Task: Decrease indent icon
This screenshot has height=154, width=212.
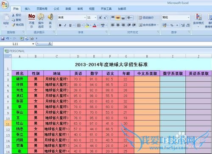Action: 129,25
